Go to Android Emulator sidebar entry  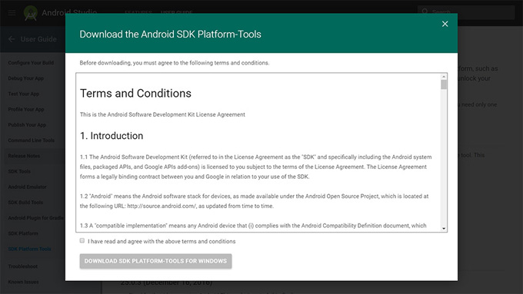[28, 187]
